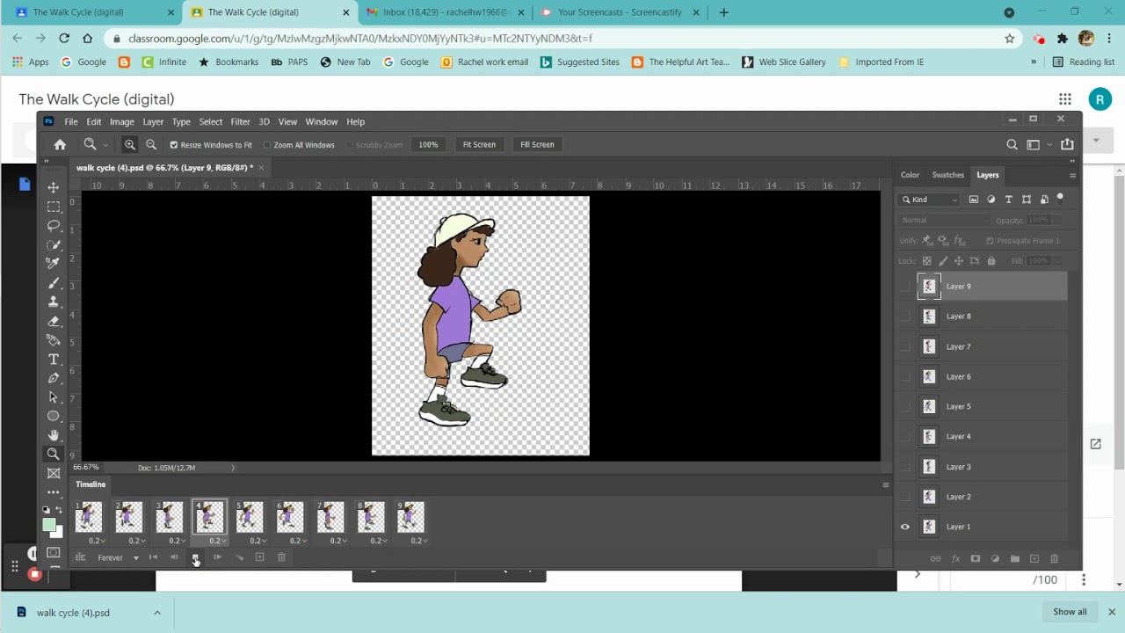The width and height of the screenshot is (1125, 633).
Task: Open frame 1 delay 0.2 dropdown
Action: pos(96,541)
